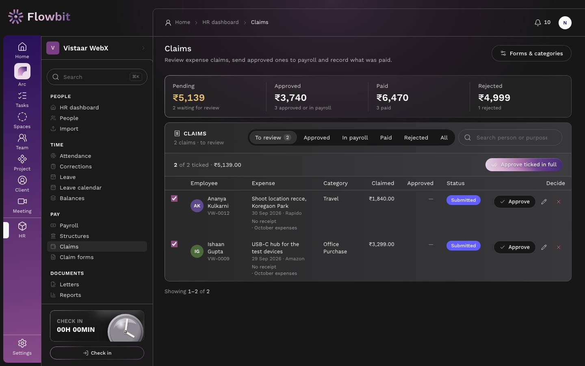The height and width of the screenshot is (366, 585).
Task: Focus the sidebar Search field
Action: pos(97,77)
